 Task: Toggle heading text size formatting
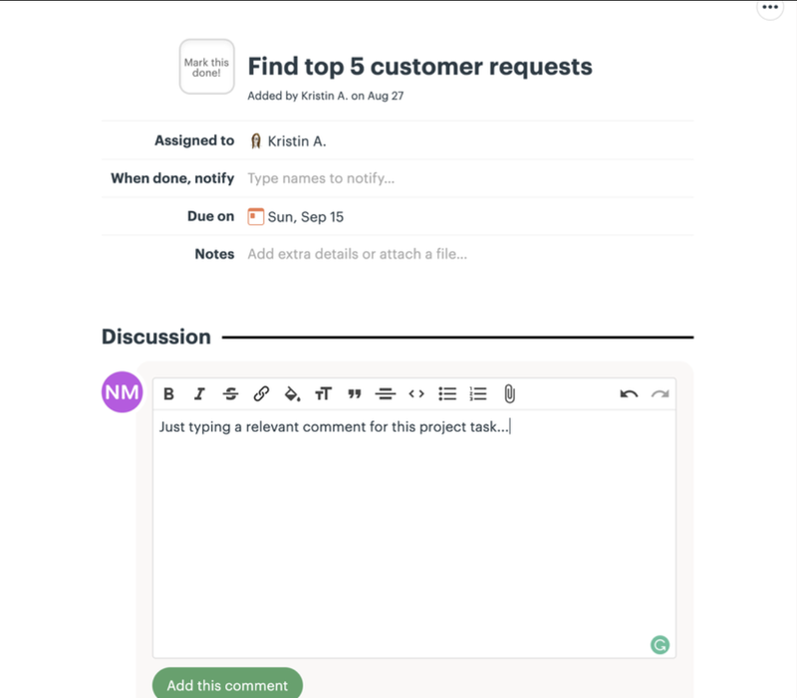323,393
